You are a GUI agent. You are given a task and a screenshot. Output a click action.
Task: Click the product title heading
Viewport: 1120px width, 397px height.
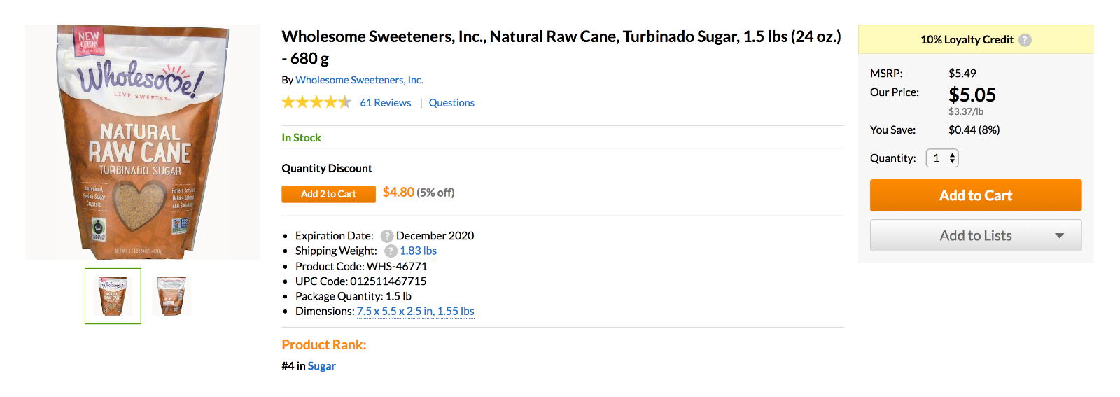561,47
